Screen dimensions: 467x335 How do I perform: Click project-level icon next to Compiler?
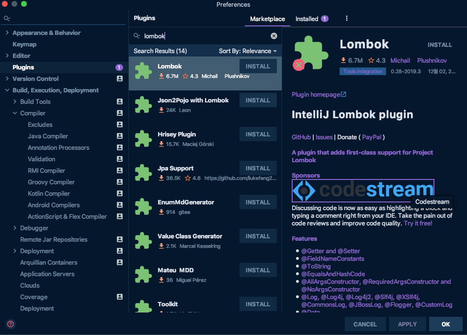[120, 113]
